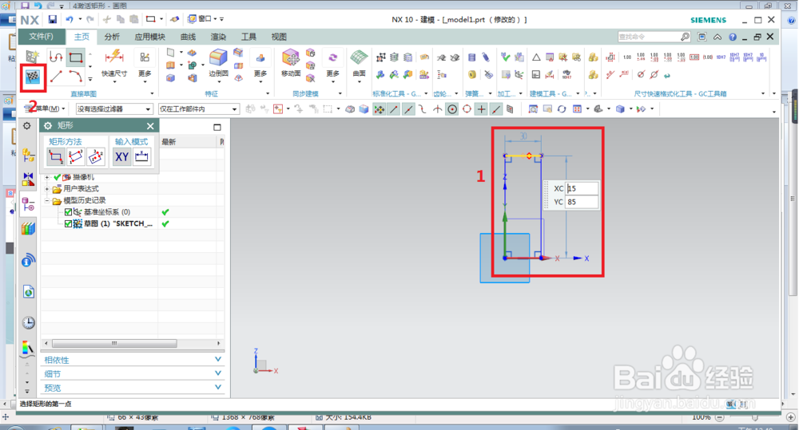The height and width of the screenshot is (430, 799).
Task: Open the Web Browser sidebar tab
Action: [29, 291]
